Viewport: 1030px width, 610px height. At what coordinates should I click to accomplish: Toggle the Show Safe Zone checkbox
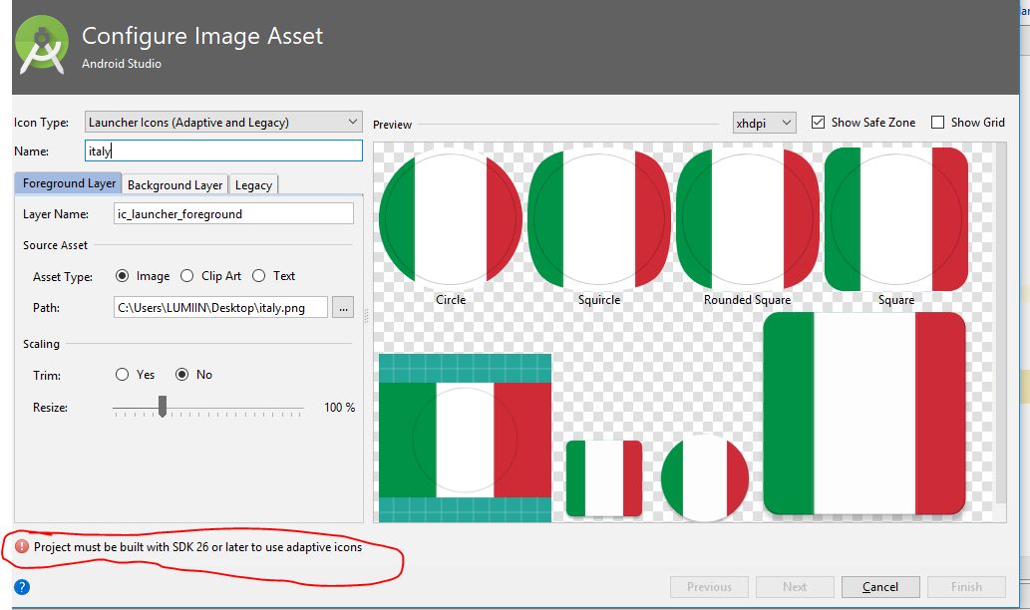pyautogui.click(x=818, y=123)
